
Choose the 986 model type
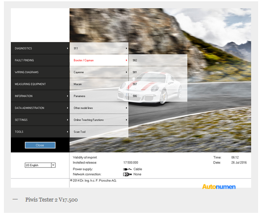[158, 96]
